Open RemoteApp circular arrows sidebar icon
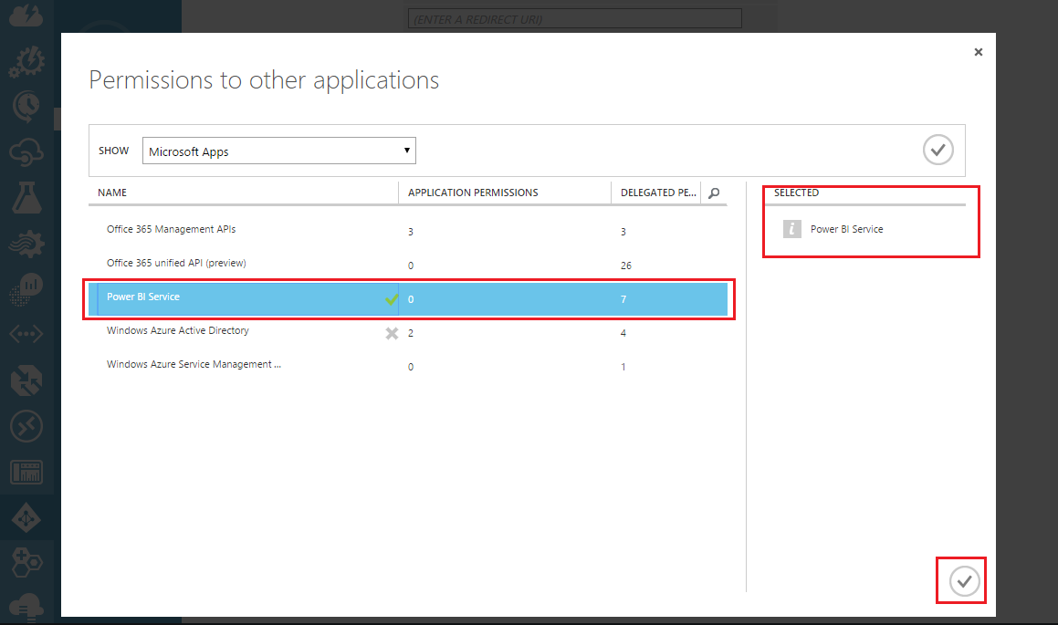This screenshot has width=1058, height=625. (26, 426)
